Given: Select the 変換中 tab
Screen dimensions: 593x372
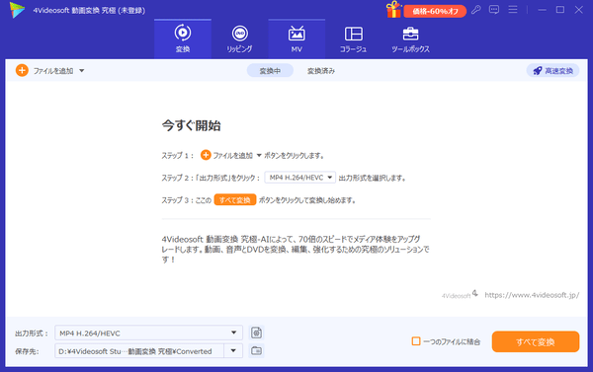Looking at the screenshot, I should (270, 71).
